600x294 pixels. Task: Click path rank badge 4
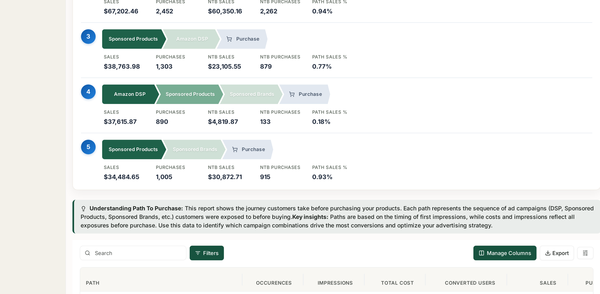(x=88, y=92)
